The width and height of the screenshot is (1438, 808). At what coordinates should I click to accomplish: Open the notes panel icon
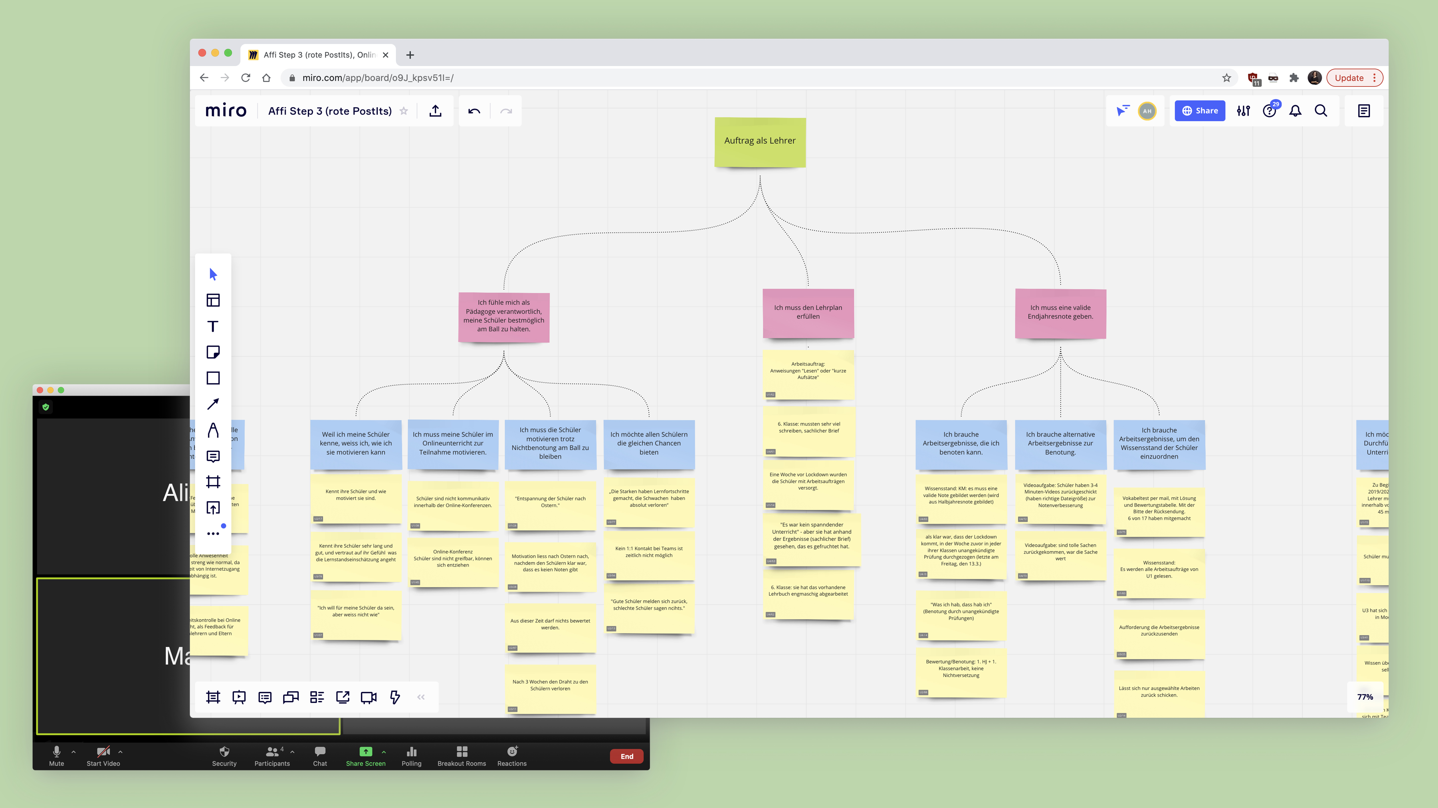(x=1364, y=111)
